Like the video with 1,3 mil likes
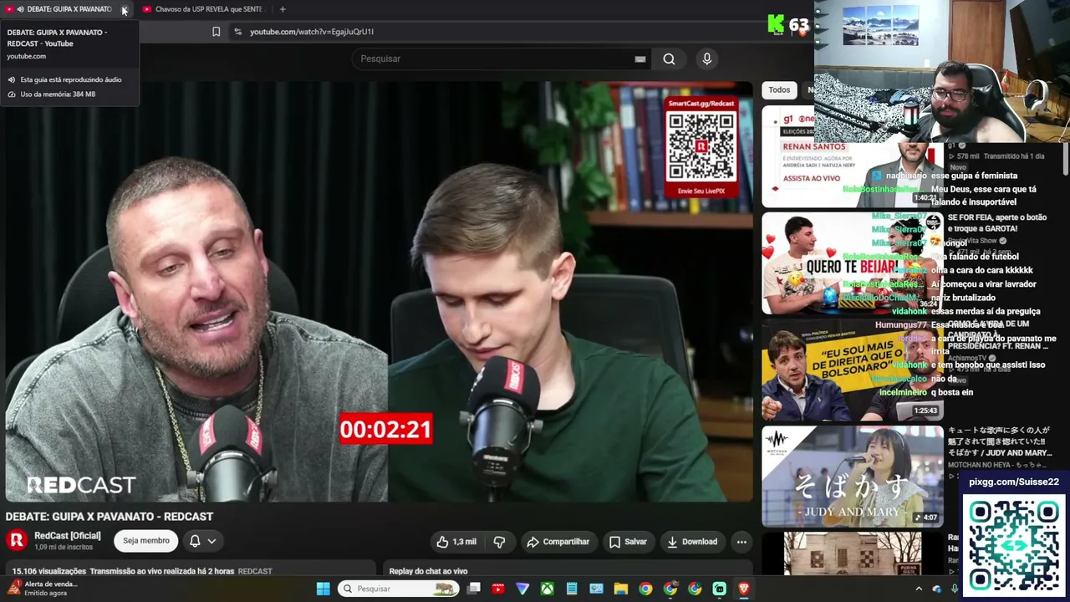 (456, 542)
